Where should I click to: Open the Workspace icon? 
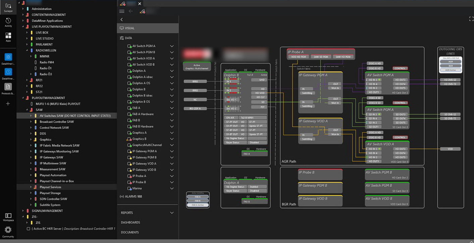coord(8,217)
